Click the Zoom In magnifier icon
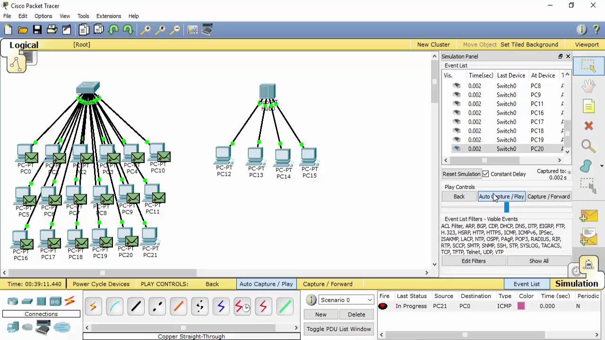 click(146, 30)
